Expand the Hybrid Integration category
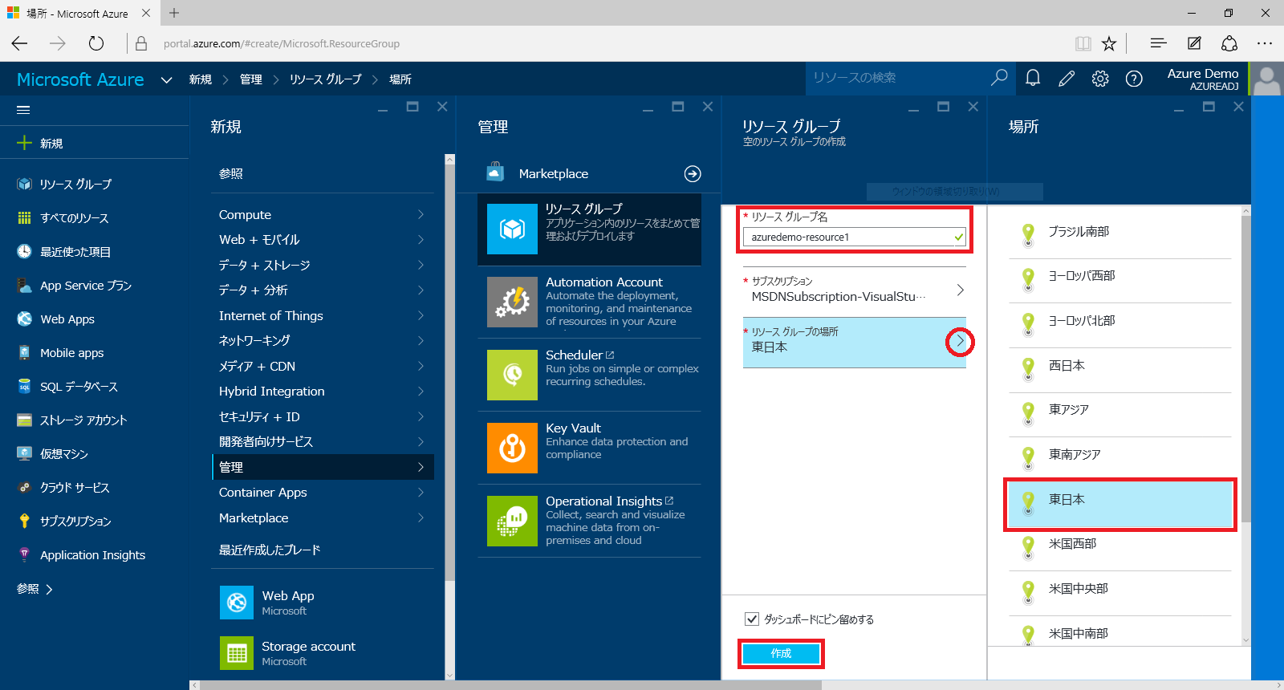Viewport: 1284px width, 690px height. pyautogui.click(x=323, y=392)
